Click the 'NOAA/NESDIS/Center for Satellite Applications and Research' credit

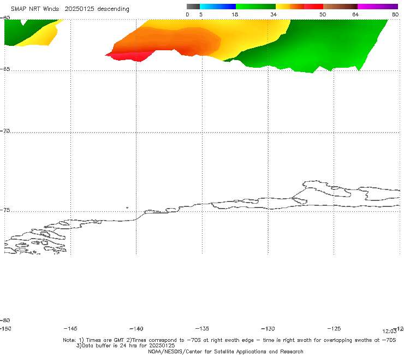click(225, 351)
